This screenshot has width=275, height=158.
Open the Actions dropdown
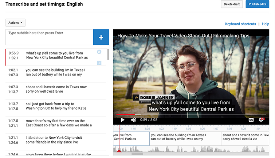[x=15, y=23]
